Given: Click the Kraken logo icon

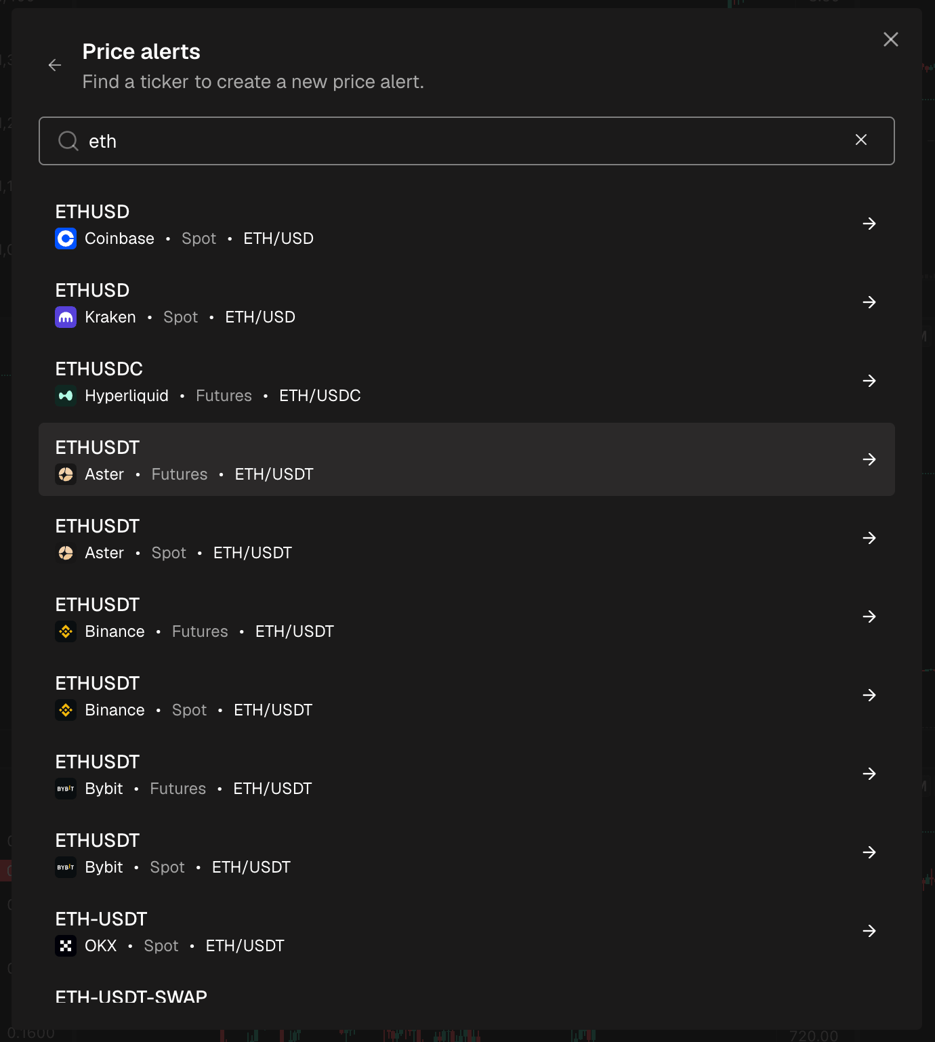Looking at the screenshot, I should (66, 317).
